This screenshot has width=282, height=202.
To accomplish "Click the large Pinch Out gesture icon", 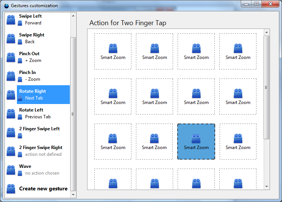I will [x=11, y=57].
